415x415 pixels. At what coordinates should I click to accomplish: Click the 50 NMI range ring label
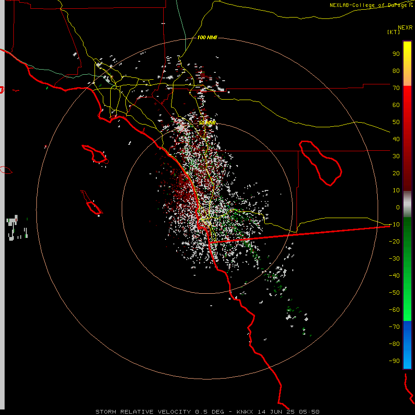207,123
